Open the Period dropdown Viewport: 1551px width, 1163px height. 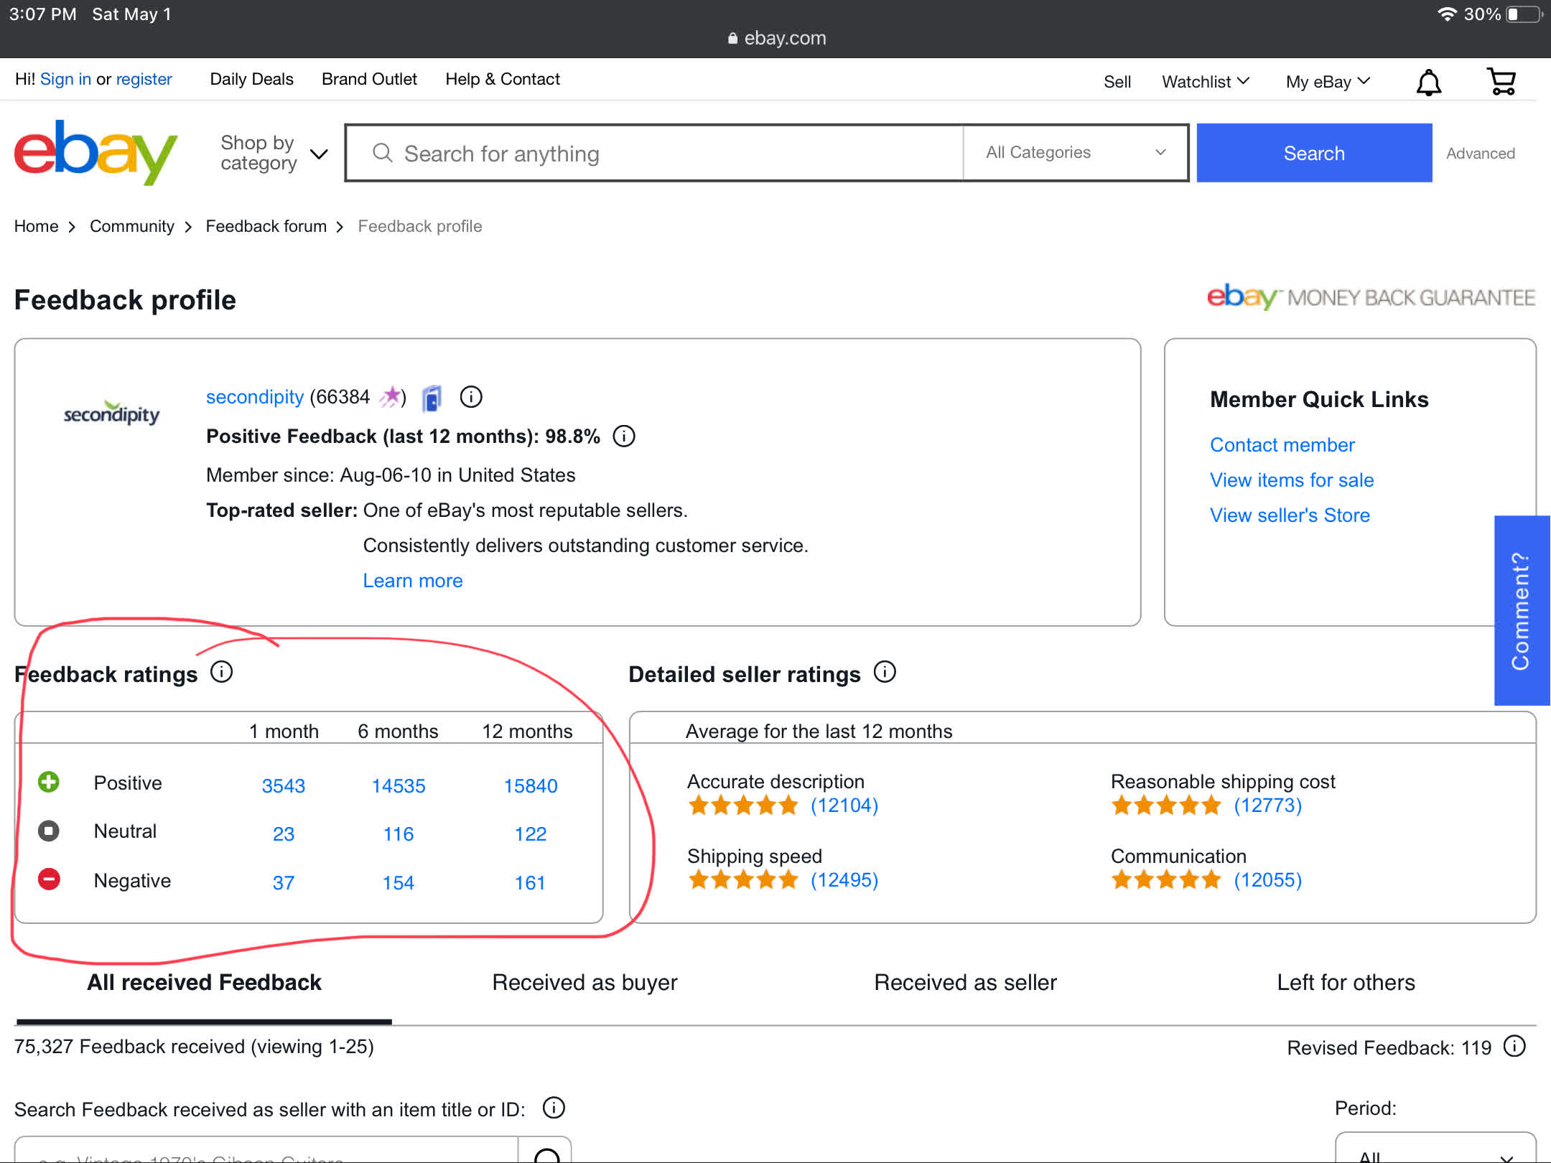tap(1435, 1149)
